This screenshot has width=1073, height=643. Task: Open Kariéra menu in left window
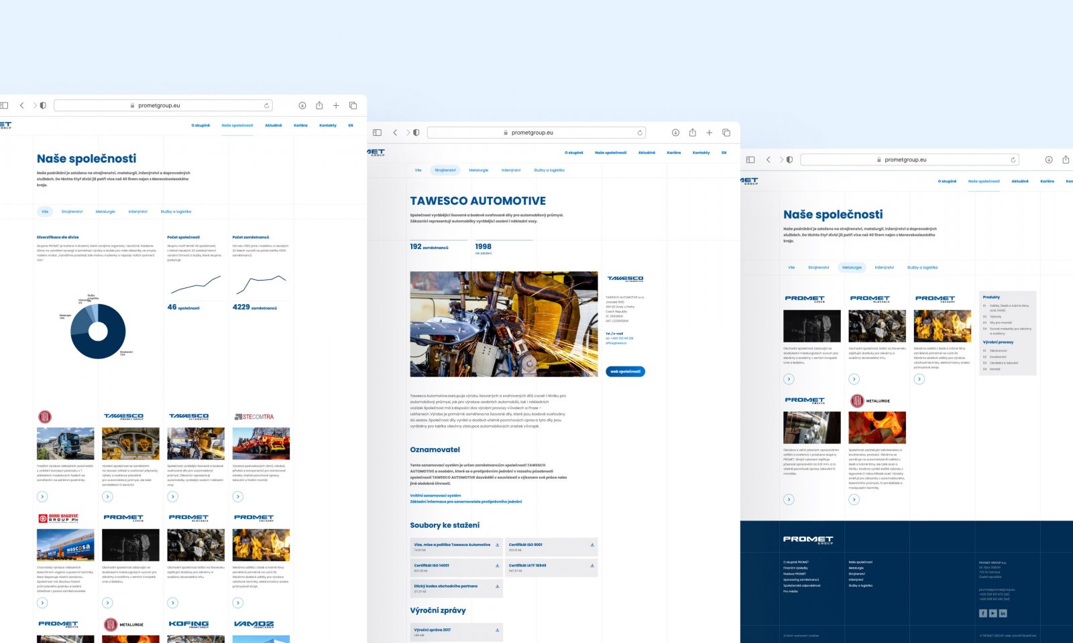[x=300, y=125]
